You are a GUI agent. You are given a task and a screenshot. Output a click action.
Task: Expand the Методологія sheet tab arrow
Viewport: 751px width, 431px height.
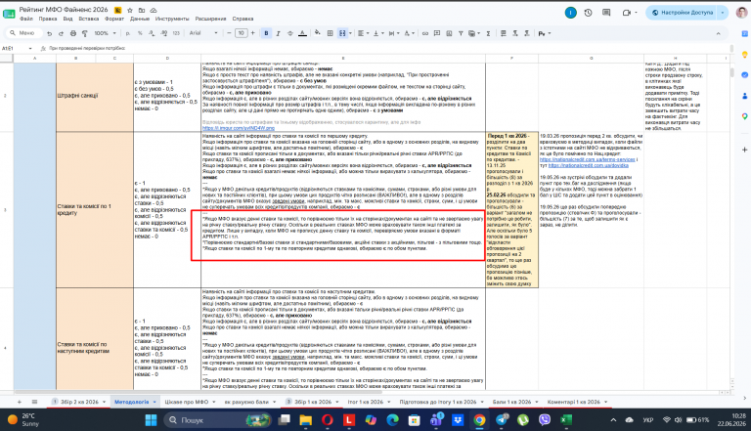[x=155, y=403]
